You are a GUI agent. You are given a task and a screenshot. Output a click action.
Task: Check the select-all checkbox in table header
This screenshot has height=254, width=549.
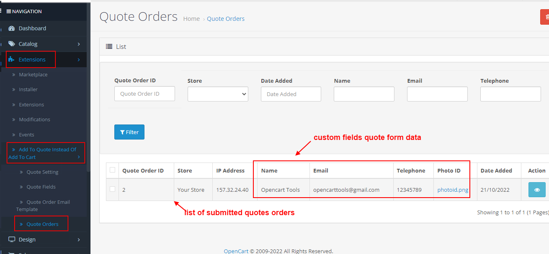tap(112, 170)
